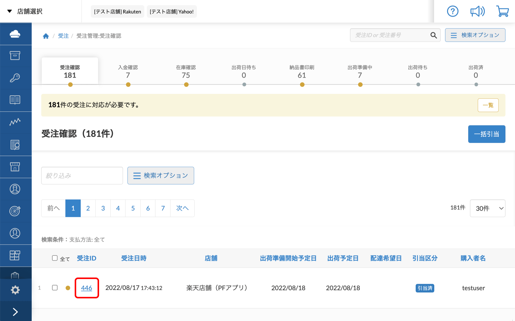Click the magnifier search icon
This screenshot has width=515, height=321.
tap(434, 35)
